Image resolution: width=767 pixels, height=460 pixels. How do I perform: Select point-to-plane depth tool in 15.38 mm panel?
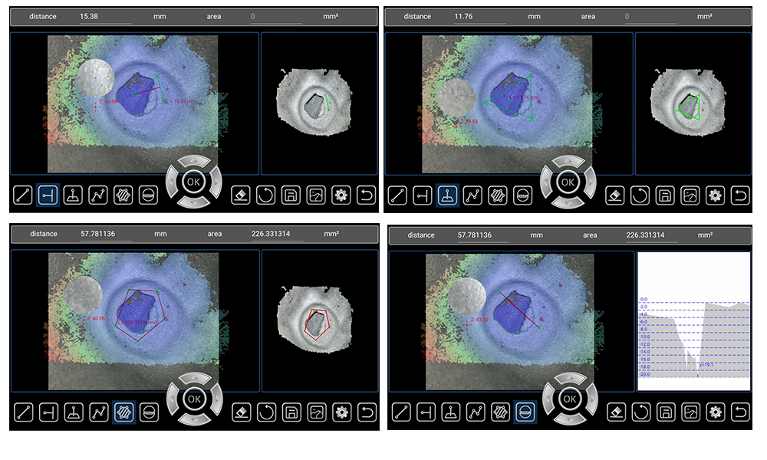(73, 195)
